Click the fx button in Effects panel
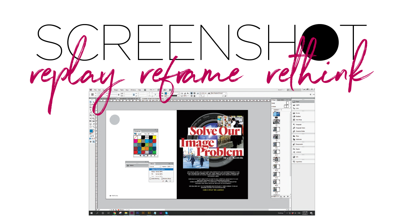 click(166, 181)
